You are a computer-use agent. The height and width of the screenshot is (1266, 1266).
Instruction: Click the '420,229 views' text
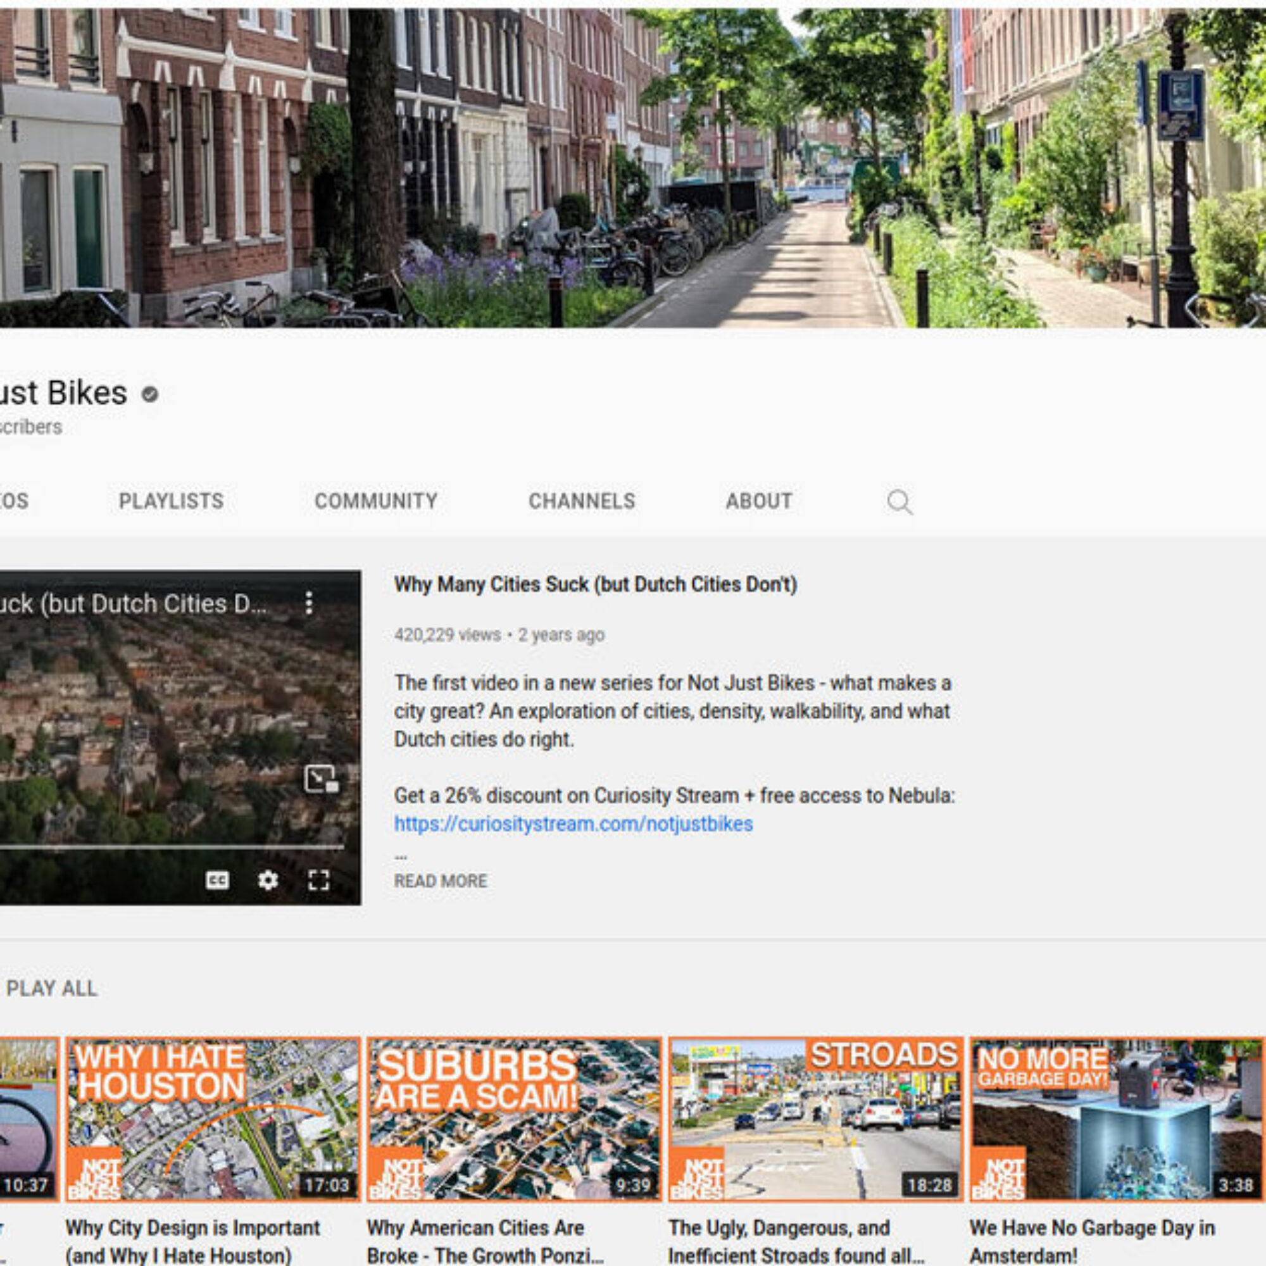448,635
